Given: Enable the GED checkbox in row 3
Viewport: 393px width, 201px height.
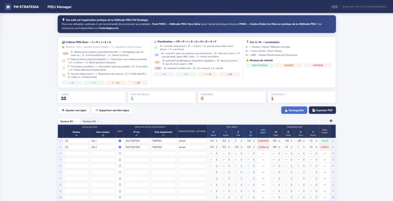Looking at the screenshot, I should [120, 153].
